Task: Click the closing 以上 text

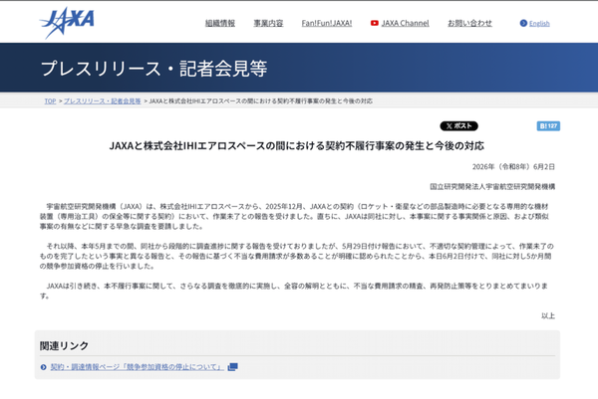Action: click(548, 315)
